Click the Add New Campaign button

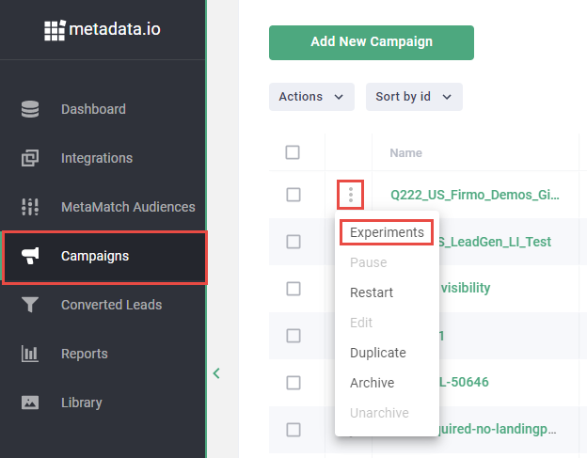(x=371, y=42)
